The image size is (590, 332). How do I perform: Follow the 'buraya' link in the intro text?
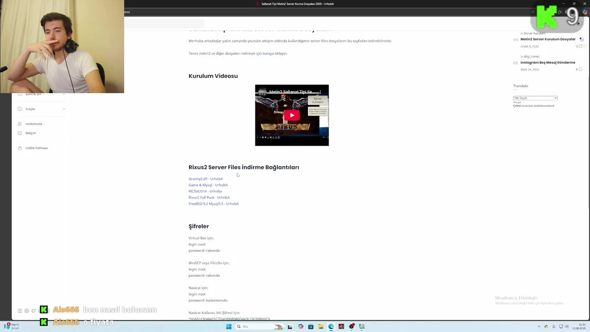[268, 53]
